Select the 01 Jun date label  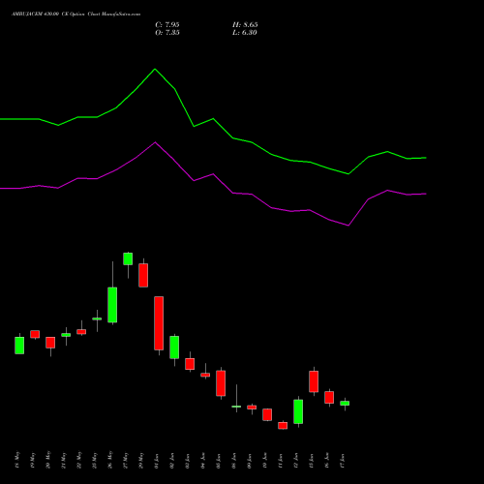(x=157, y=461)
